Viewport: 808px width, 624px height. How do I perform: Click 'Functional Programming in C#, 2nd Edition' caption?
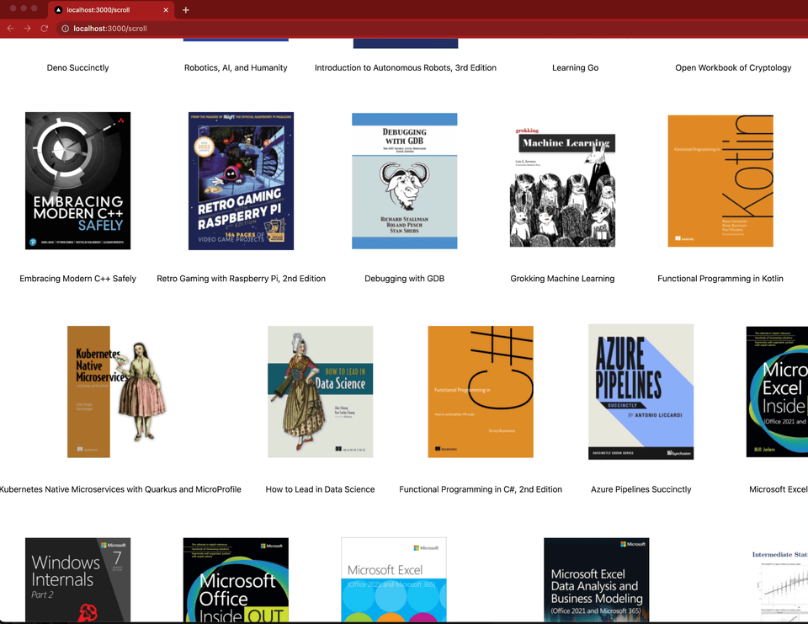pyautogui.click(x=481, y=489)
